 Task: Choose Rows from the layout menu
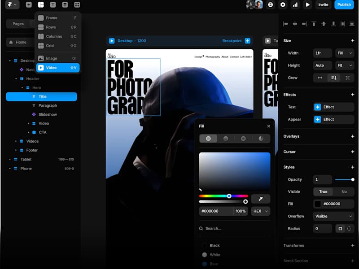click(58, 27)
